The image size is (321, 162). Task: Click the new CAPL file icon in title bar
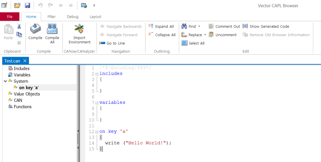coord(4,5)
